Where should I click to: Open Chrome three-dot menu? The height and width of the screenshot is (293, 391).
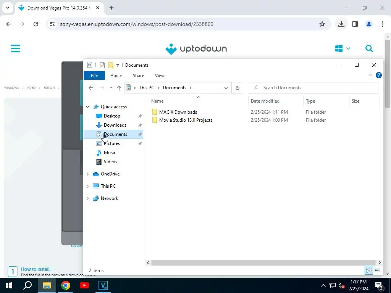tap(383, 24)
